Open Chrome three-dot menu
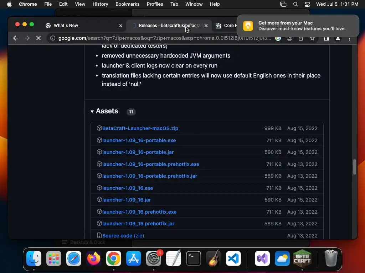This screenshot has height=273, width=365. tap(349, 38)
